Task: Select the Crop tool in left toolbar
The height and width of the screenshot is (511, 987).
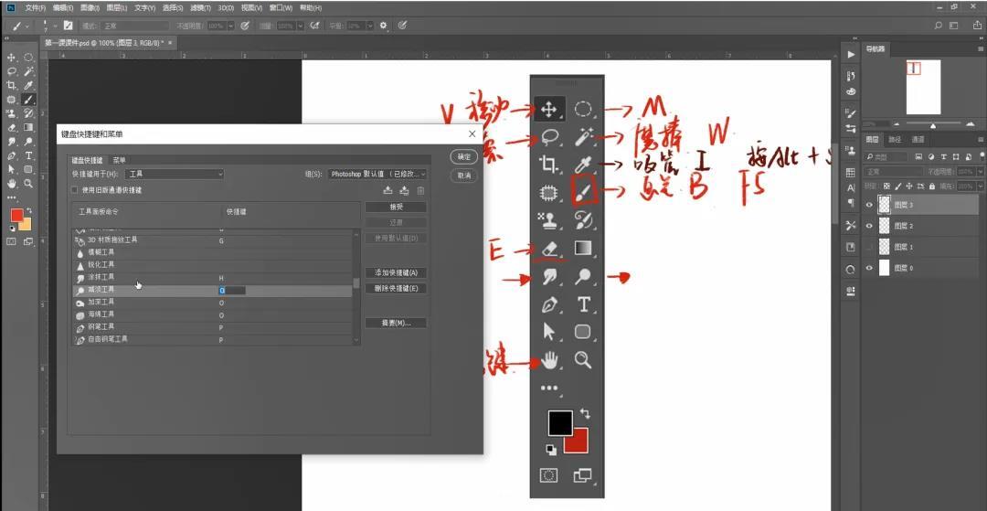Action: pyautogui.click(x=11, y=85)
